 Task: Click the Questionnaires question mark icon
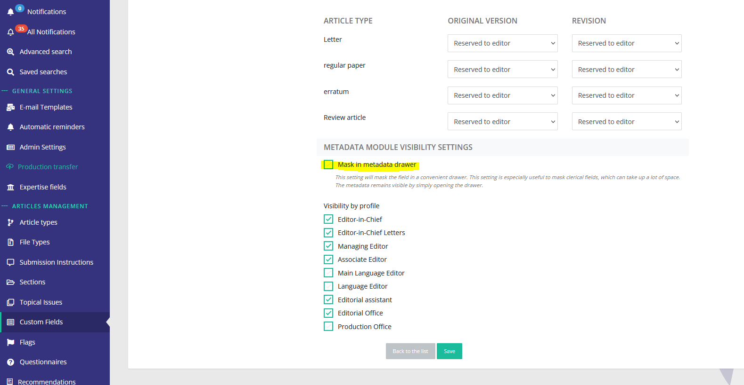coord(10,362)
